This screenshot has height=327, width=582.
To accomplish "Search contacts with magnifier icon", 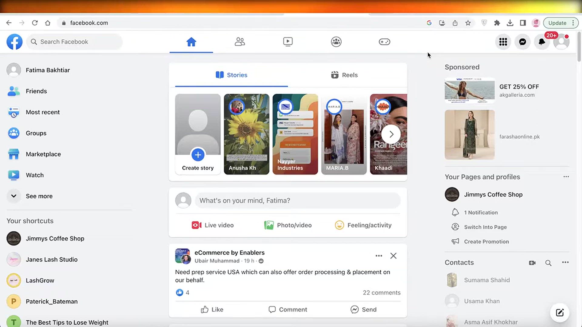I will (x=548, y=263).
